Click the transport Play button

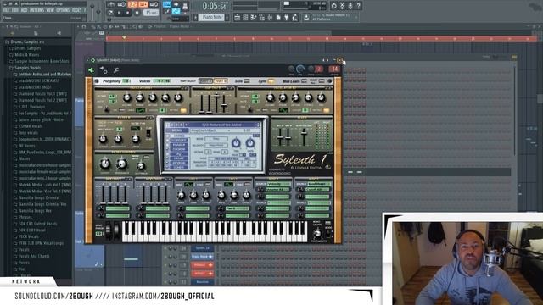click(119, 13)
